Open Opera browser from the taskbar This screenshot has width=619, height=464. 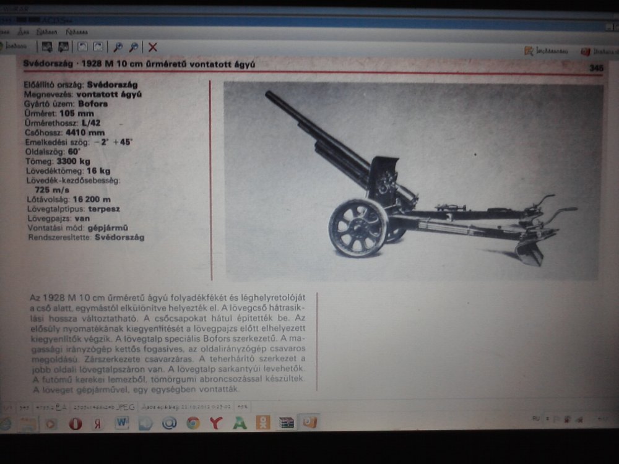[x=75, y=424]
